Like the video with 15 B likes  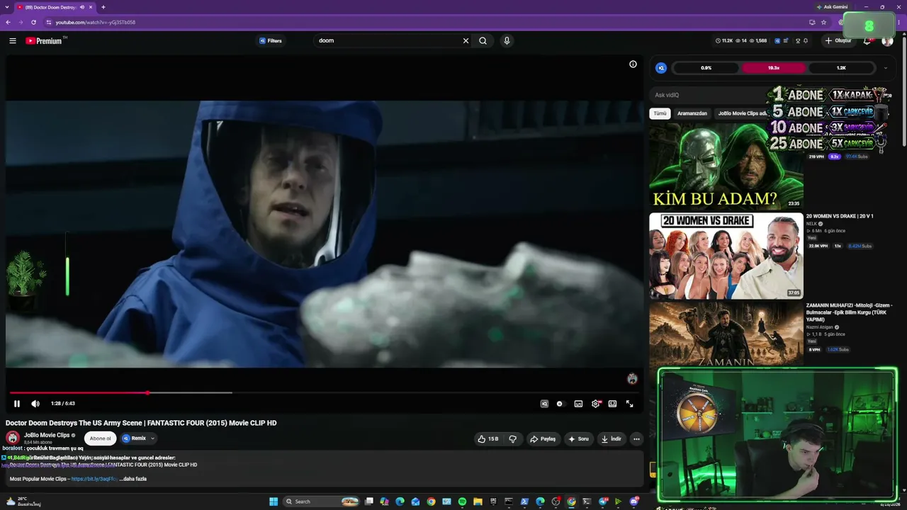pos(488,439)
